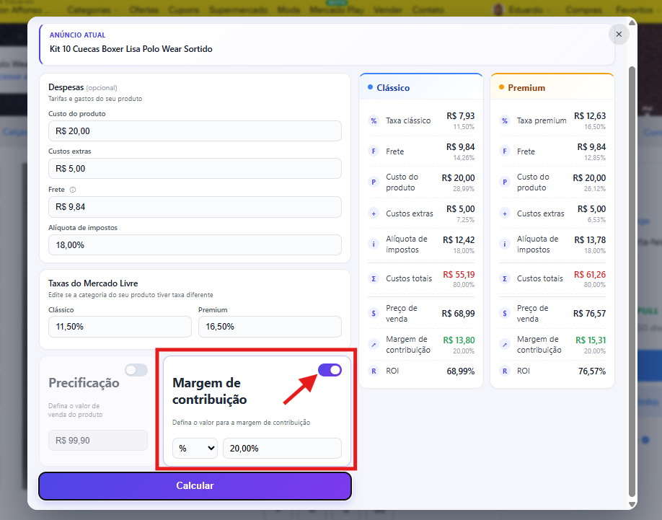Click the ROI icon in Clássico card
Screen dimensions: 662x520
pyautogui.click(x=374, y=371)
